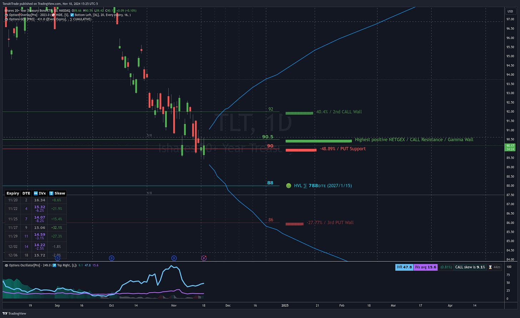The image size is (520, 318).
Task: Click the Options GEX [PRO] indicator title
Action: (x=22, y=19)
